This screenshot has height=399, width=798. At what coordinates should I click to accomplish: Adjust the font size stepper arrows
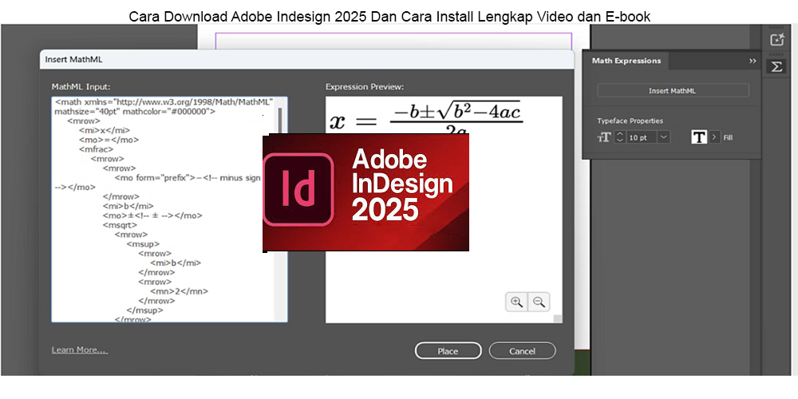click(x=620, y=137)
